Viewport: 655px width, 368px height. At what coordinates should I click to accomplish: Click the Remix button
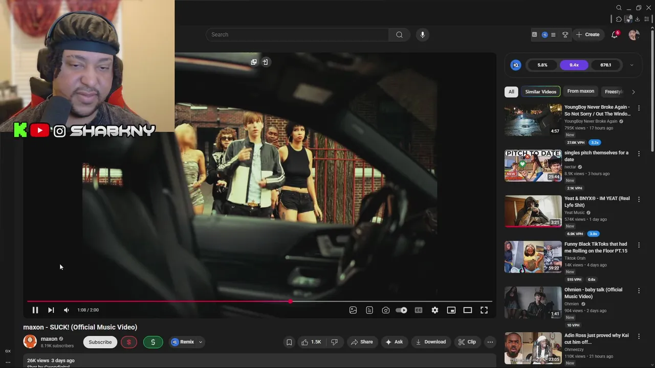tap(183, 342)
